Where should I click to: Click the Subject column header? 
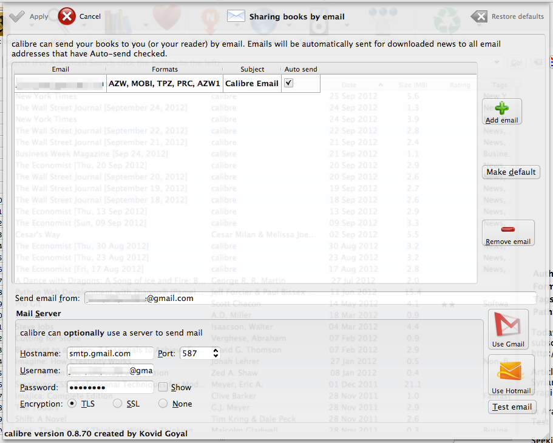252,69
